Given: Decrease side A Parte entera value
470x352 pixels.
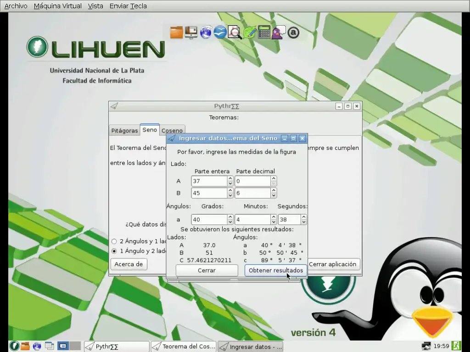Looking at the screenshot, I should click(230, 183).
